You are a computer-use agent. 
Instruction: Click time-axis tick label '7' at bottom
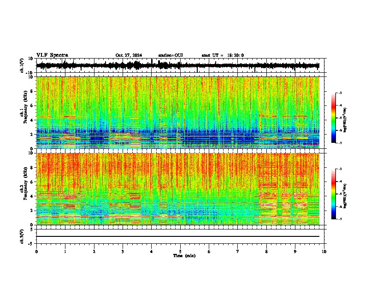238,252
